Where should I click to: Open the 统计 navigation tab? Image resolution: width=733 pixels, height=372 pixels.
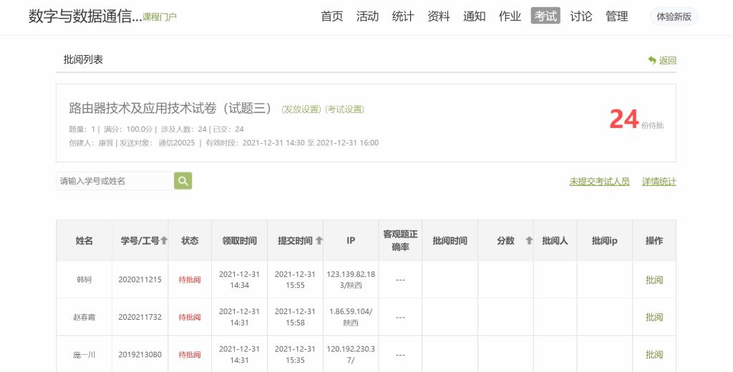[x=403, y=16]
